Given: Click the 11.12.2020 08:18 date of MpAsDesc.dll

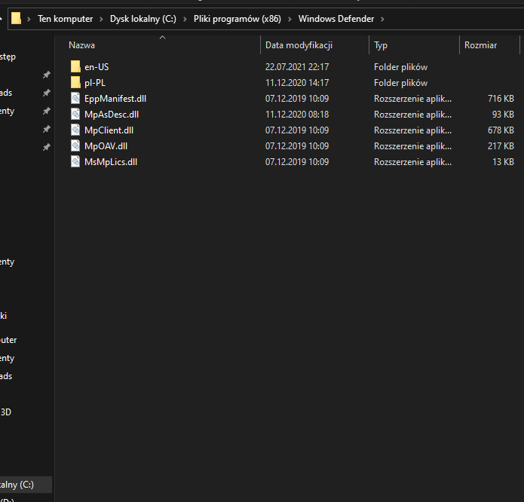Looking at the screenshot, I should tap(297, 115).
